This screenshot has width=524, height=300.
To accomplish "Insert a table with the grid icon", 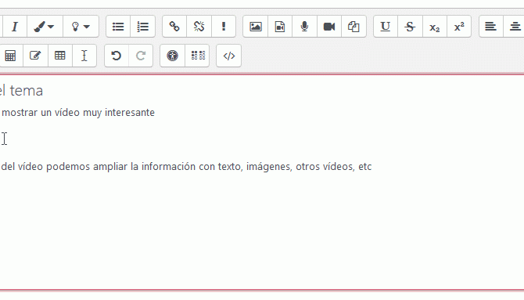I will 59,56.
